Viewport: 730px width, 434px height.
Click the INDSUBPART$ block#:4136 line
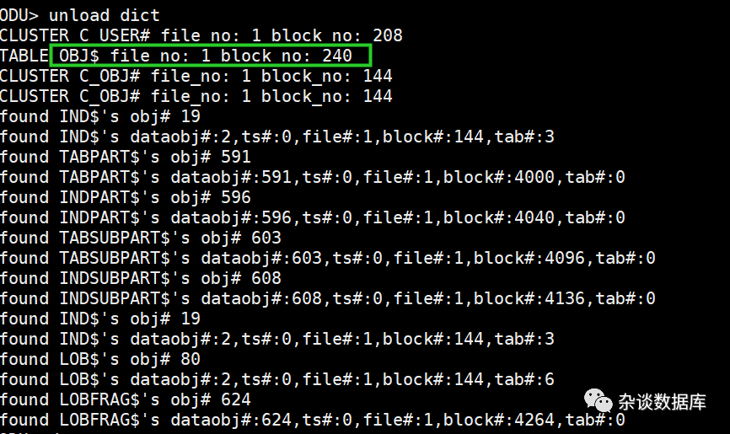click(328, 299)
